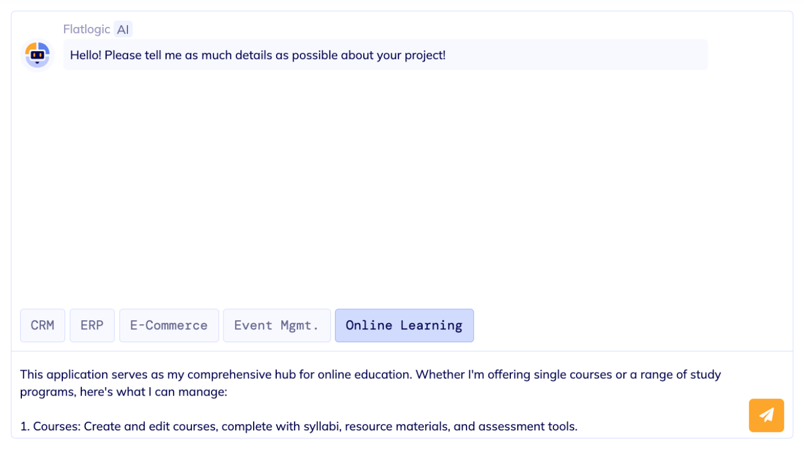The width and height of the screenshot is (805, 450).
Task: Place cursor in line 'programs, here's what I can manage'
Action: [124, 392]
